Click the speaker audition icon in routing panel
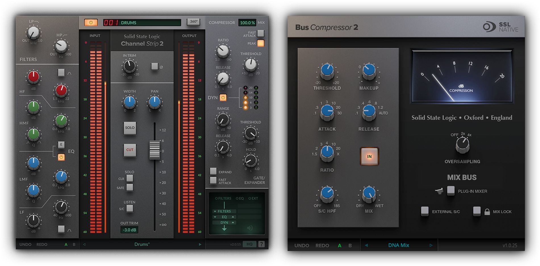Viewport: 540px width, 266px height. [x=250, y=228]
